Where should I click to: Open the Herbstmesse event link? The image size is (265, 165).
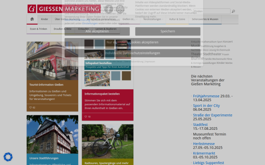(204, 144)
